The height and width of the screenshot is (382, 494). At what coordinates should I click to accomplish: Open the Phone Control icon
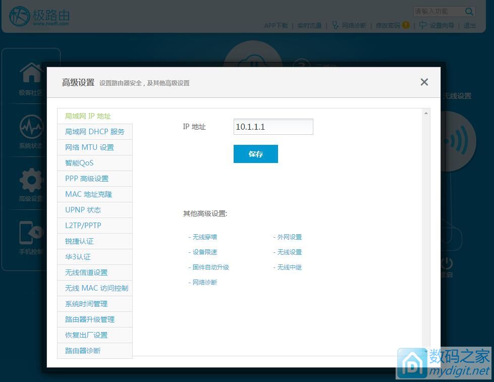31,233
